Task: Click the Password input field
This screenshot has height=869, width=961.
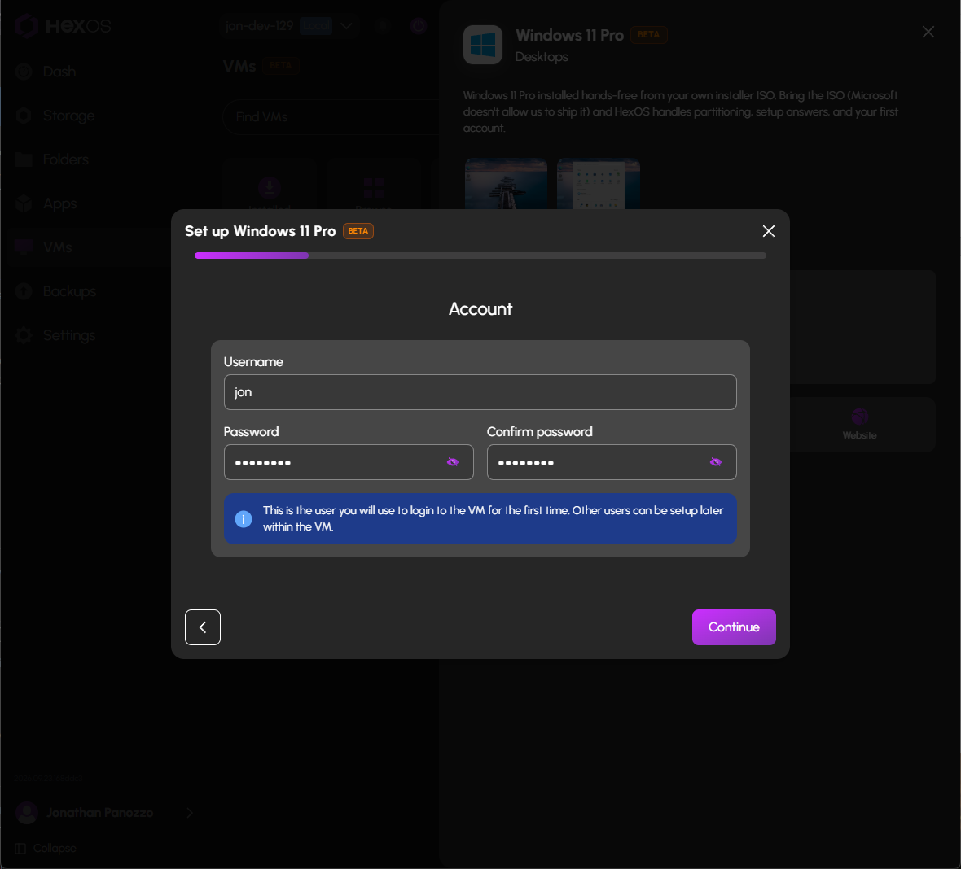Action: (349, 461)
